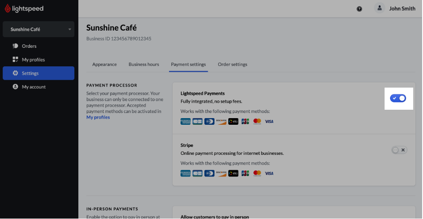
Task: Enable the Stripe payment processor toggle
Action: pyautogui.click(x=399, y=150)
